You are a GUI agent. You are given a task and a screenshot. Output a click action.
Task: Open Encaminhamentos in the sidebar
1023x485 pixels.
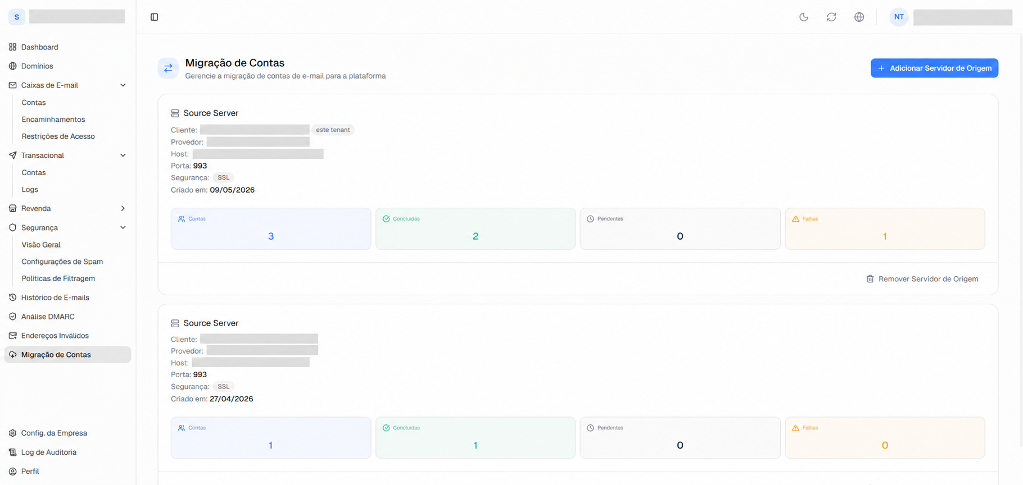click(x=53, y=120)
